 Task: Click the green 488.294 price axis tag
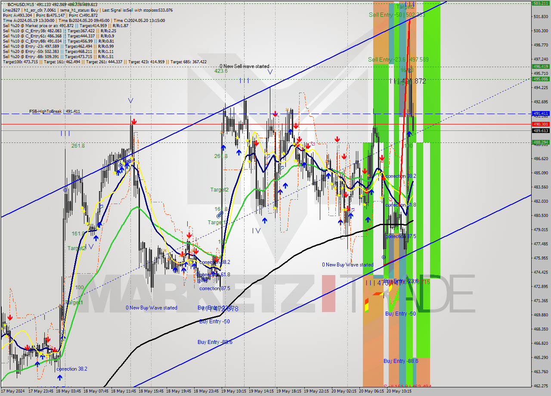coord(541,142)
